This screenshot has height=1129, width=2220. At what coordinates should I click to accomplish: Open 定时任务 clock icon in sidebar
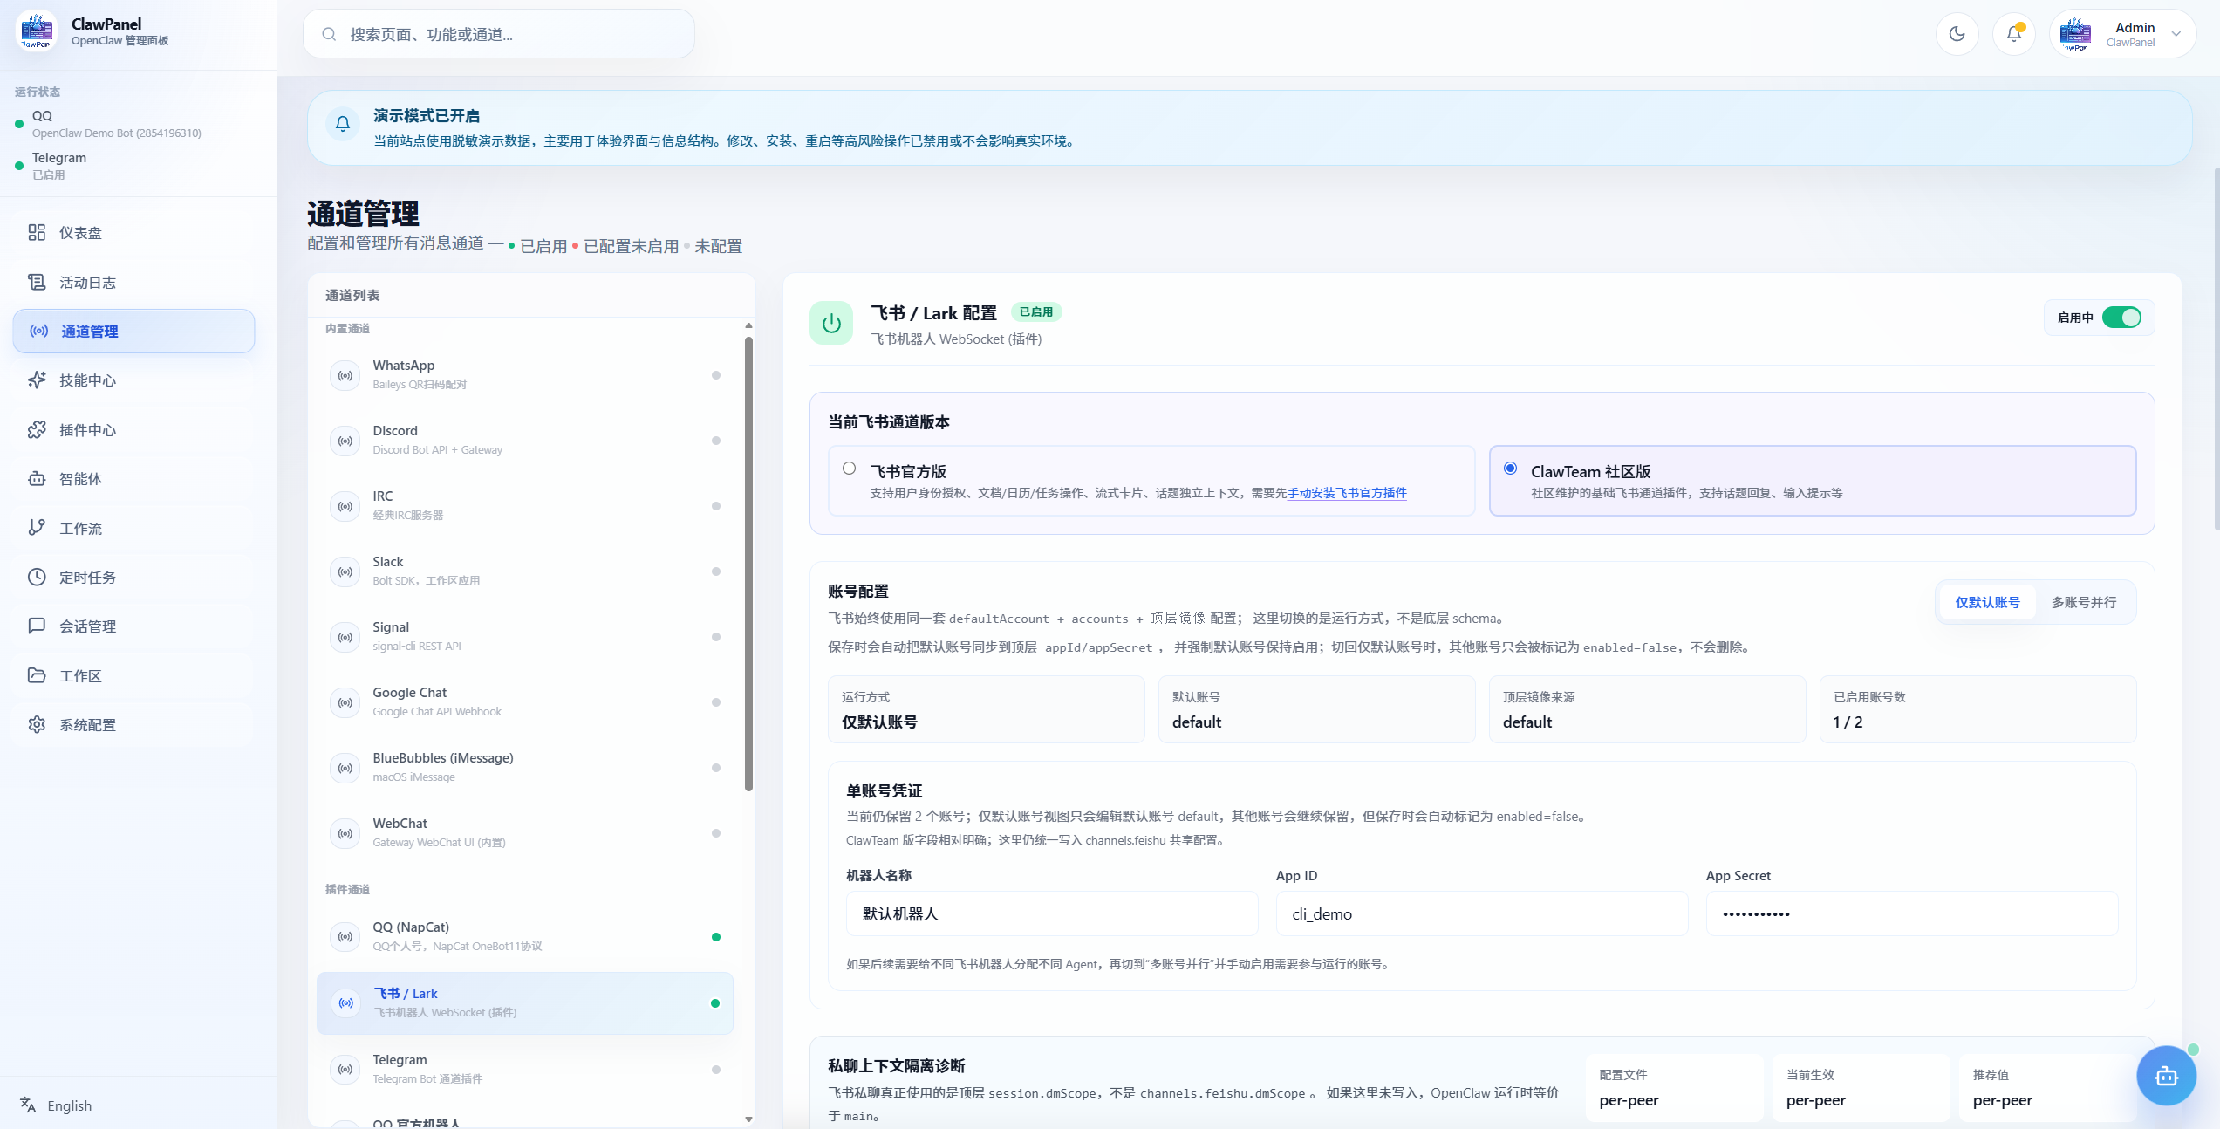37,577
